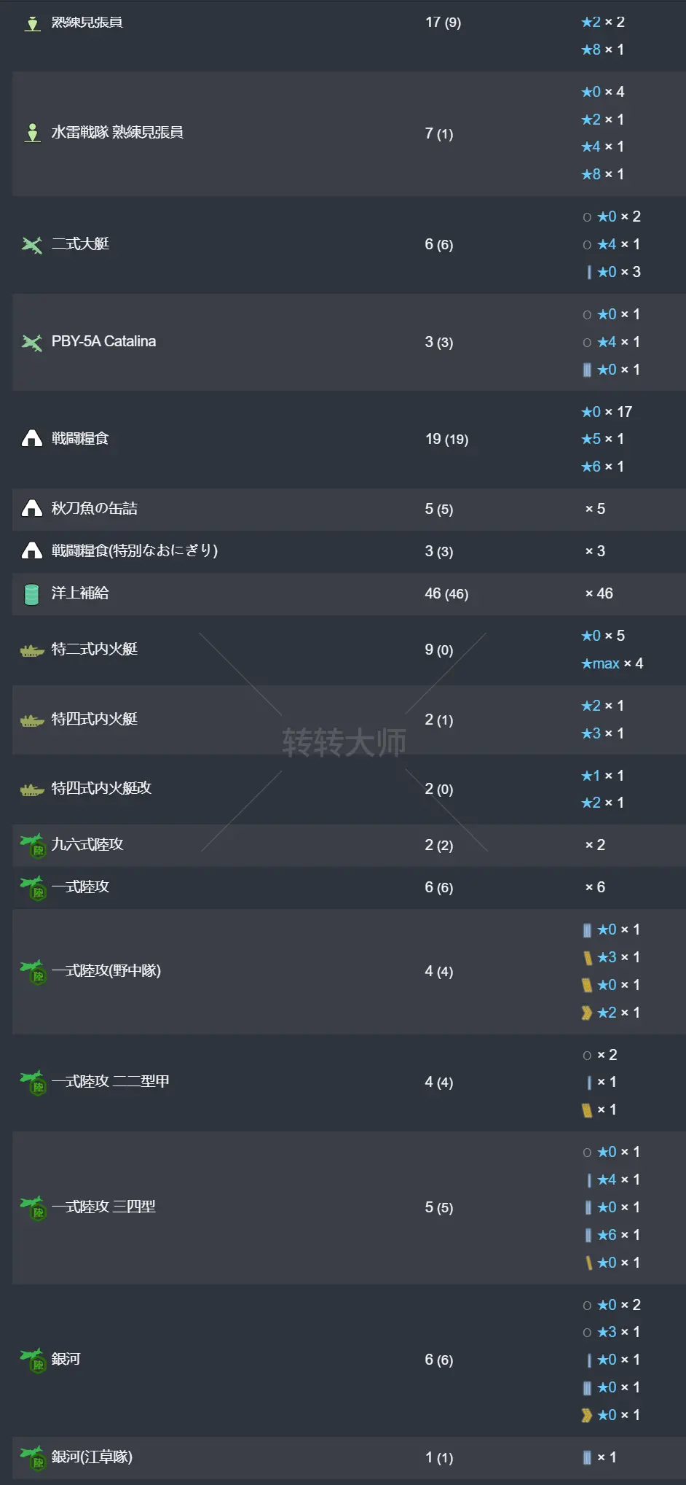Screen dimensions: 686x1485
Task: Click the 水雷戦隊 熟練見張員 lookout icon
Action: pyautogui.click(x=32, y=133)
